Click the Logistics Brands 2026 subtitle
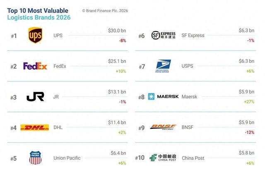This screenshot has height=178, width=265. coord(39,17)
